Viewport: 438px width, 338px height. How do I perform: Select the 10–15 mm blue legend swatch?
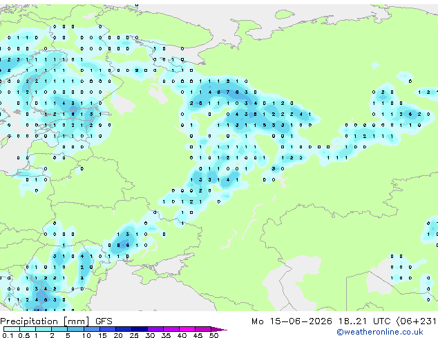click(91, 329)
